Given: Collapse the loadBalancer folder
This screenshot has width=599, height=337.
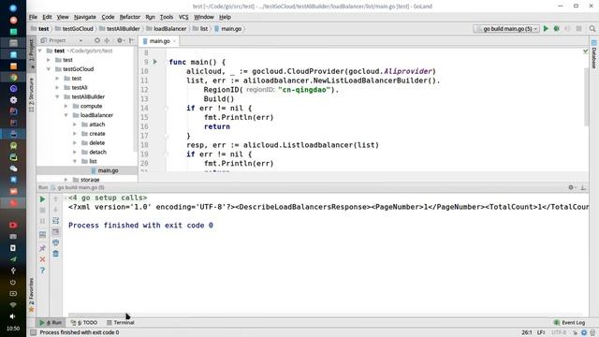Looking at the screenshot, I should pos(66,115).
